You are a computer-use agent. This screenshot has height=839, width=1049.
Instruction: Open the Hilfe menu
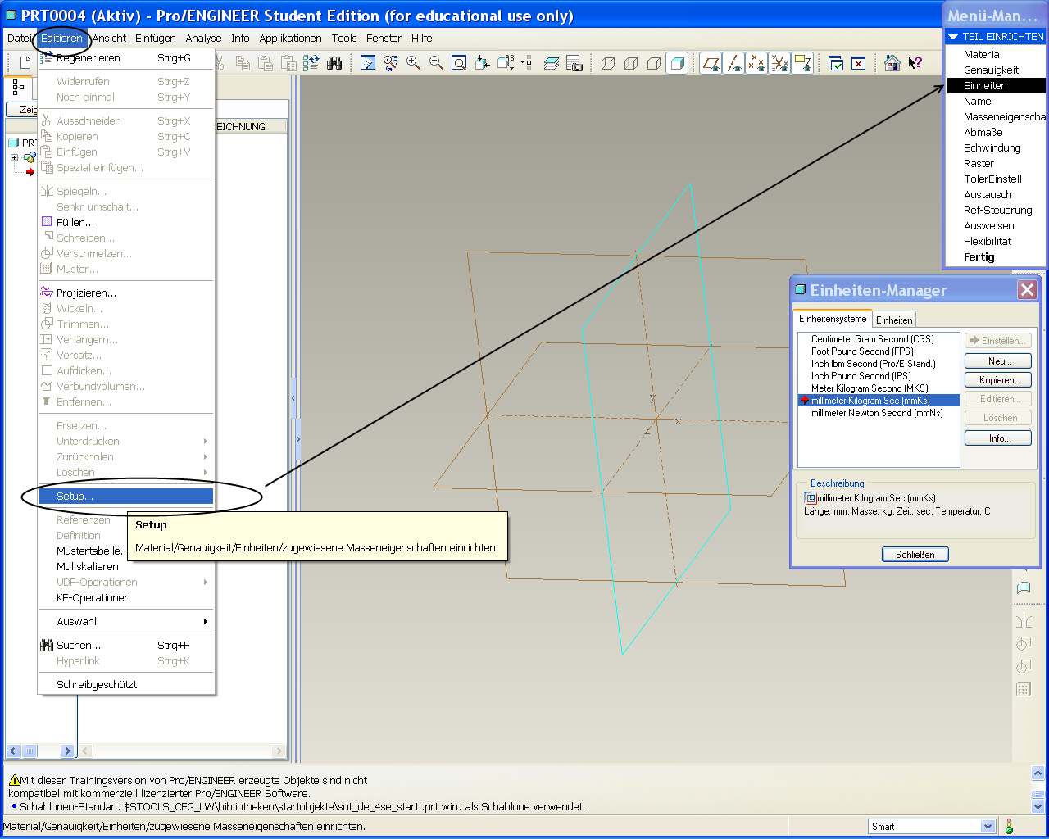(x=422, y=38)
